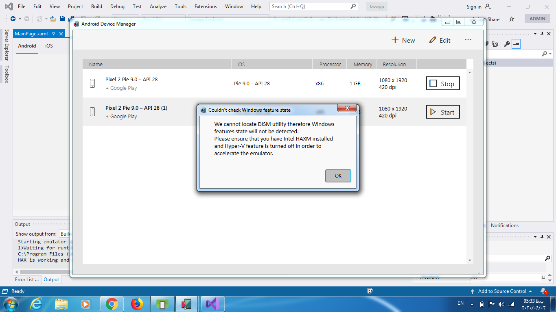Click Edit in Android Device Manager
This screenshot has height=312, width=556.
pyautogui.click(x=440, y=40)
